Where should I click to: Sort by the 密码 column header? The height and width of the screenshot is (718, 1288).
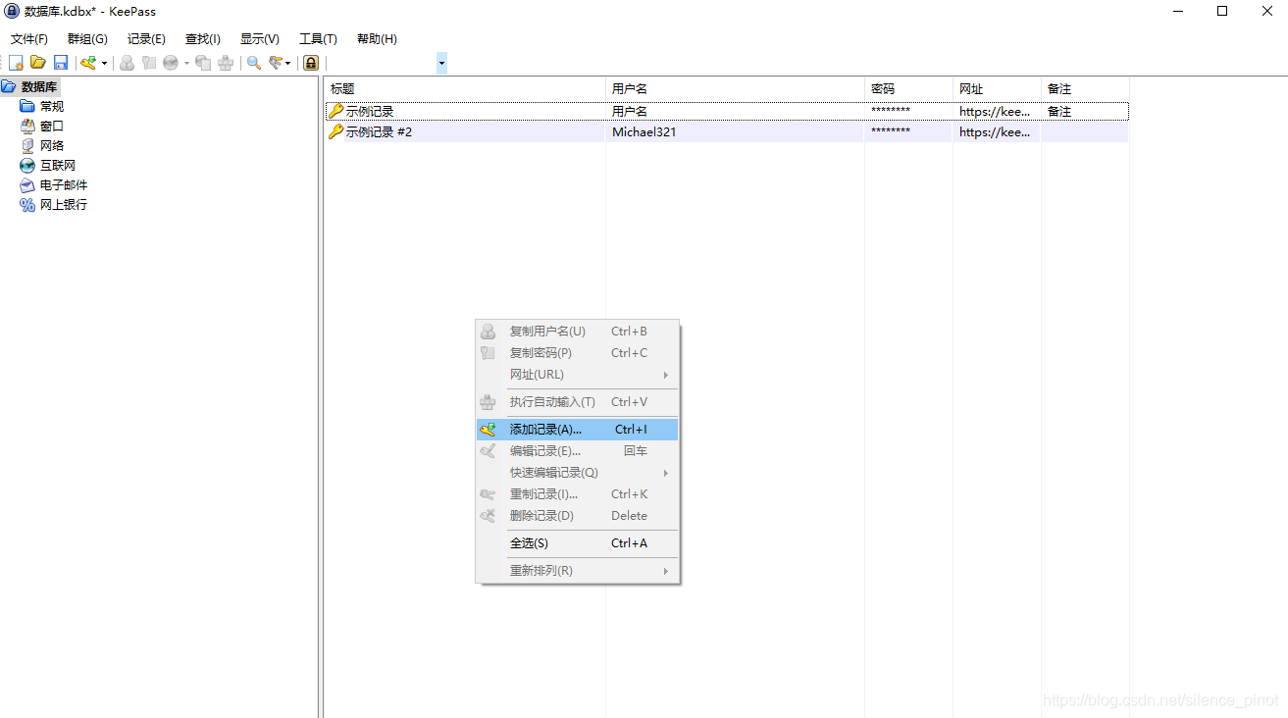pos(908,88)
